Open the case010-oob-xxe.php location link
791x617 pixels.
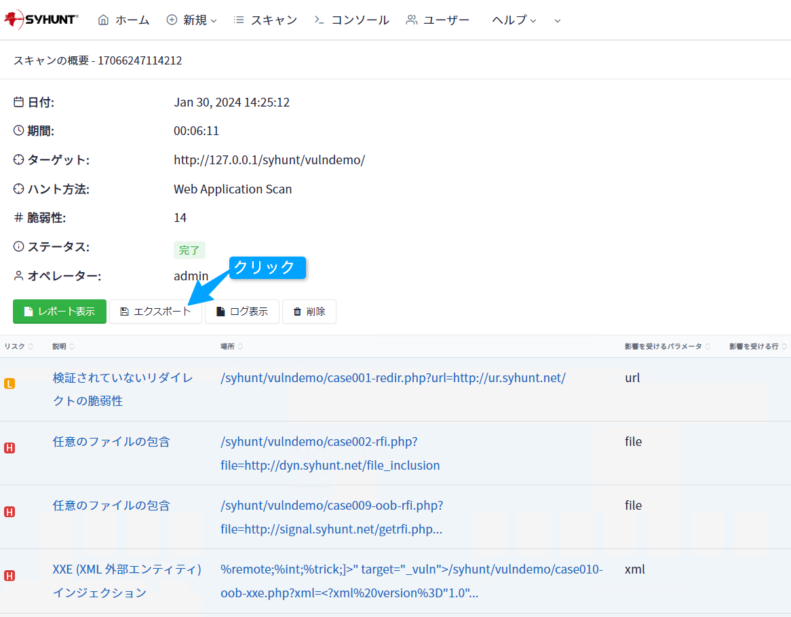point(412,580)
